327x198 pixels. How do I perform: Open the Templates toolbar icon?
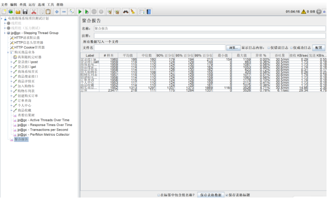click(11, 12)
